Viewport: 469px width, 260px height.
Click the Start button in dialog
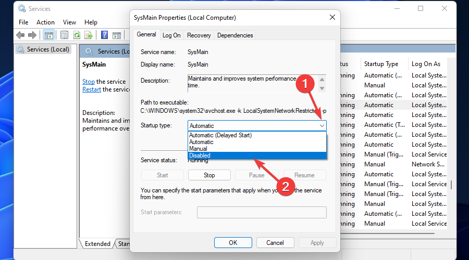coord(163,175)
